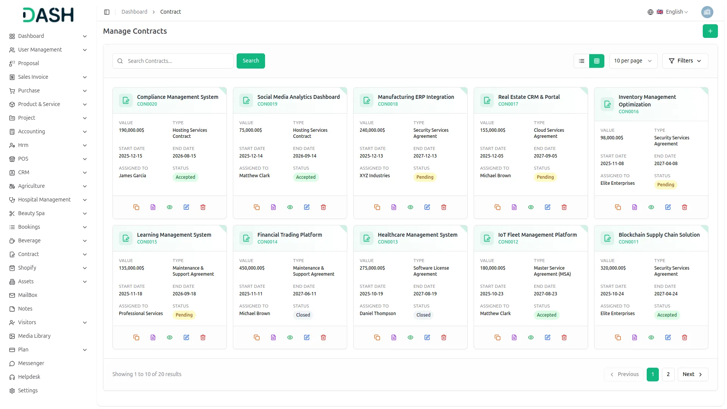The width and height of the screenshot is (727, 409).
Task: Switch to list view layout
Action: [x=582, y=61]
